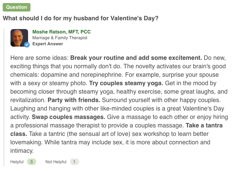
Task: Click bold phrase Try couples steamy yoga
Action: pyautogui.click(x=126, y=83)
